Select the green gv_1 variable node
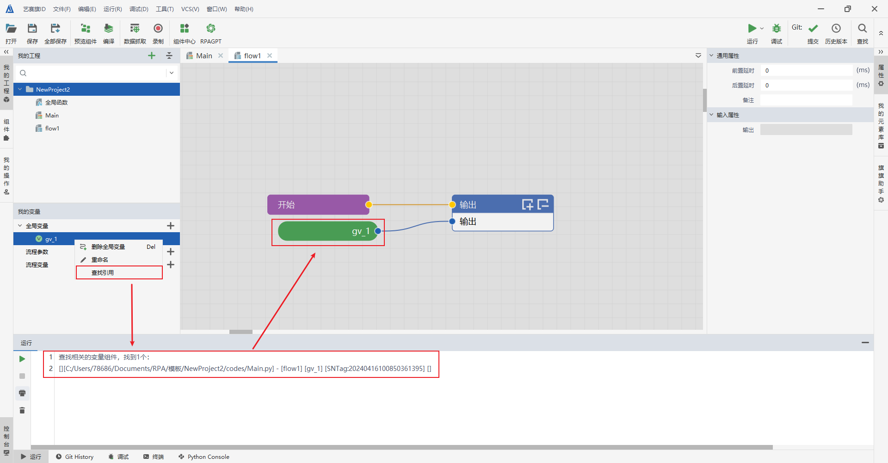 [x=328, y=231]
